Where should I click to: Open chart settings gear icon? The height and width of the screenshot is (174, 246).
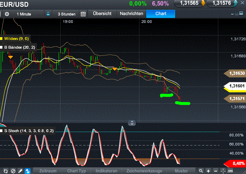(x=7, y=14)
